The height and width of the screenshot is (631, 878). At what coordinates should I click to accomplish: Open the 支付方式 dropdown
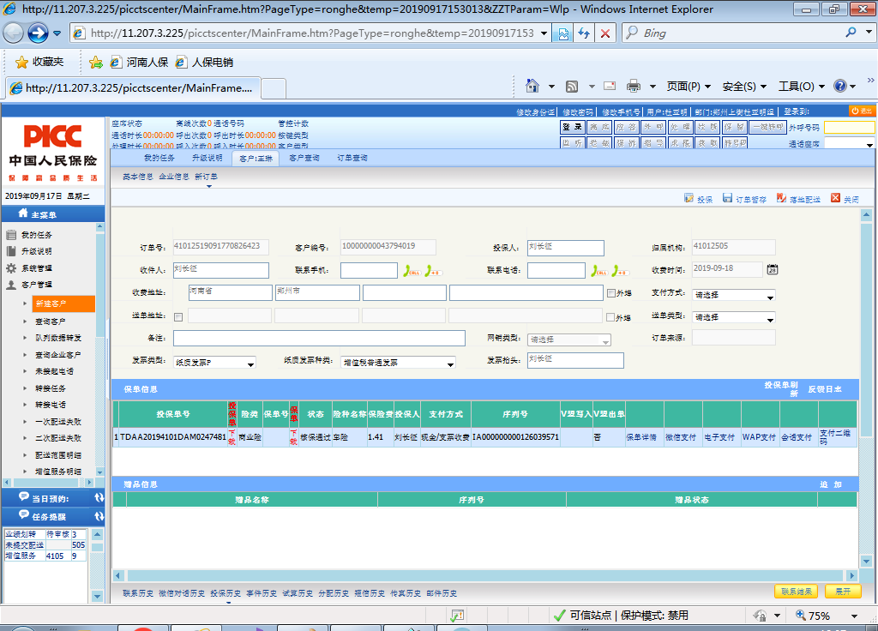734,296
